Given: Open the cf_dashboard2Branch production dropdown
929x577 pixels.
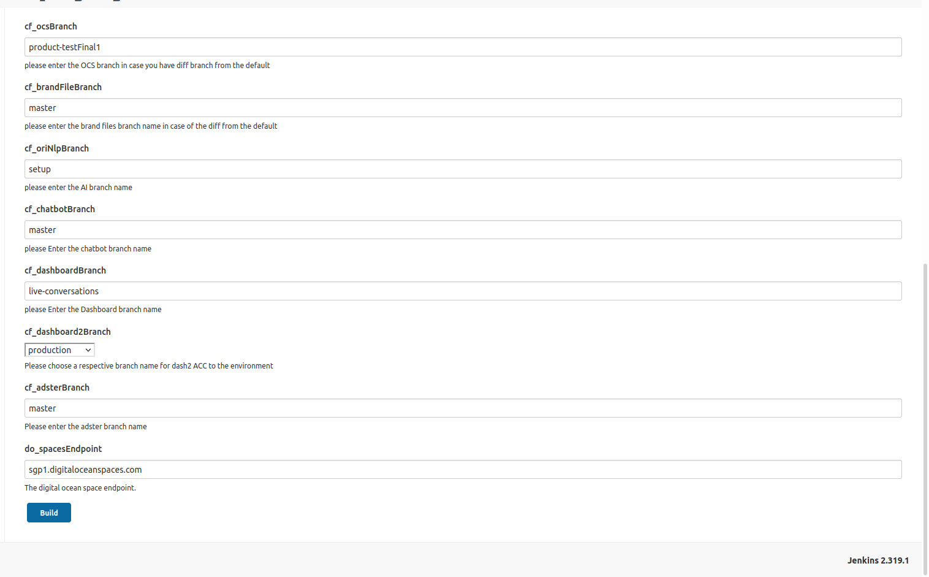Looking at the screenshot, I should tap(59, 350).
